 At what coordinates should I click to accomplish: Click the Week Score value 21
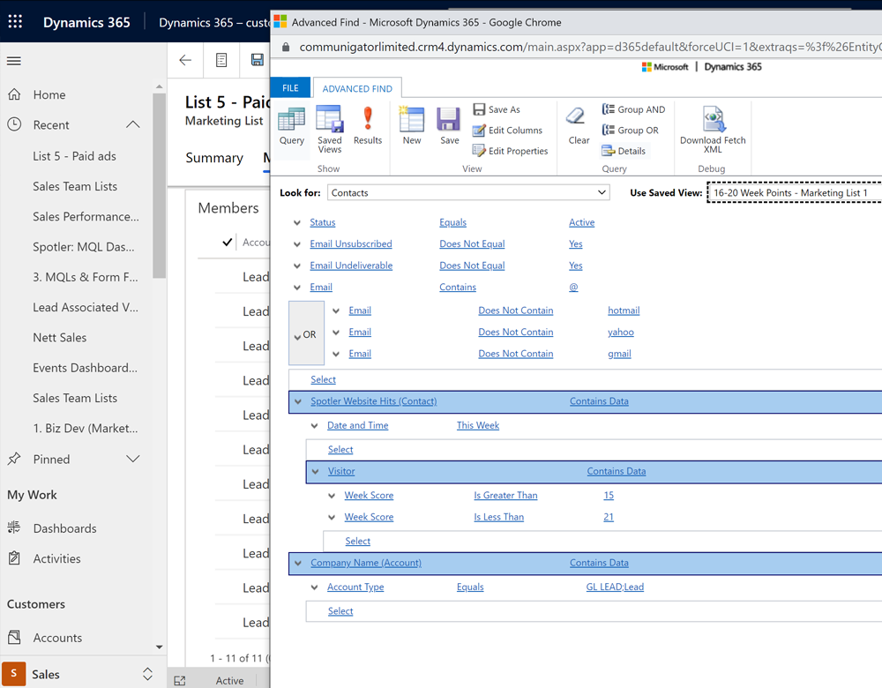pyautogui.click(x=609, y=517)
